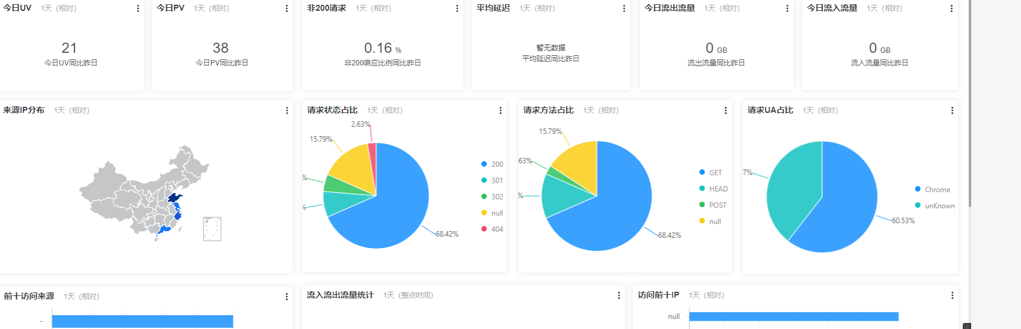Open the 今日UV card more-options menu
Viewport: 1021px width, 329px height.
(x=138, y=8)
